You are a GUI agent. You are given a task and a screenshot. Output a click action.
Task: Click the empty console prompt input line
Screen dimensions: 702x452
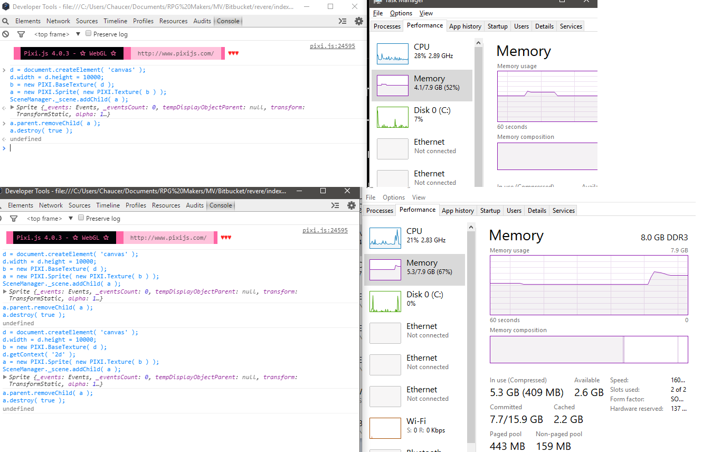tap(158, 148)
